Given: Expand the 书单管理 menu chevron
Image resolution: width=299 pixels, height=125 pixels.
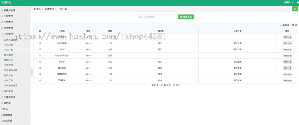Looking at the screenshot, I should [27, 22].
